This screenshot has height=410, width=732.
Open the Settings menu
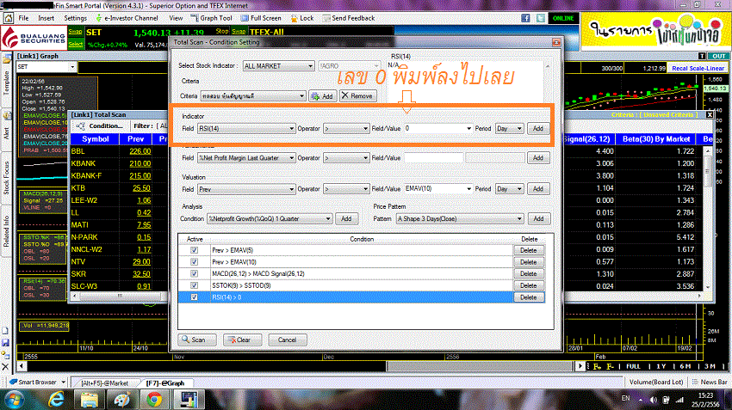75,18
